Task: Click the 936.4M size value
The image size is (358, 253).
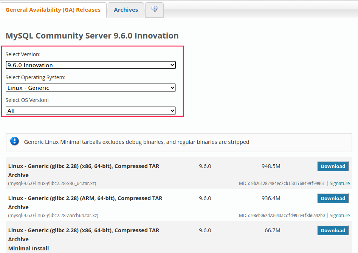Action: 271,198
